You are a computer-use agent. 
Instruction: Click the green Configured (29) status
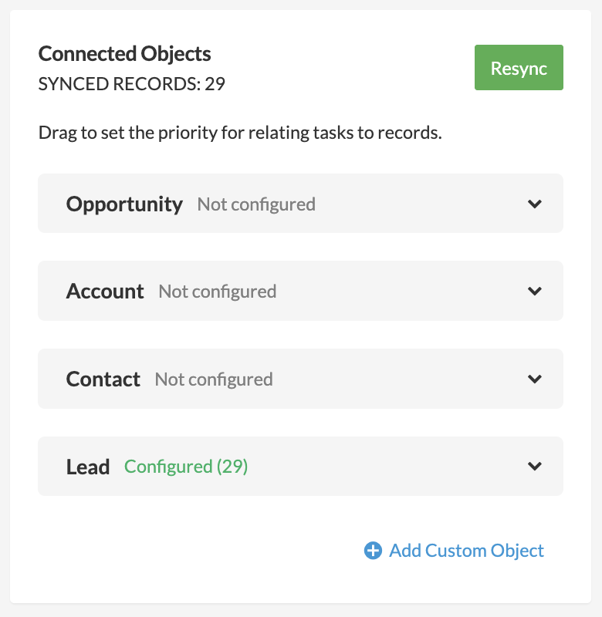pos(186,467)
